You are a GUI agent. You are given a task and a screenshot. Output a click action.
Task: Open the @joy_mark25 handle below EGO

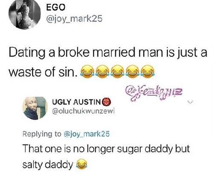pyautogui.click(x=74, y=19)
